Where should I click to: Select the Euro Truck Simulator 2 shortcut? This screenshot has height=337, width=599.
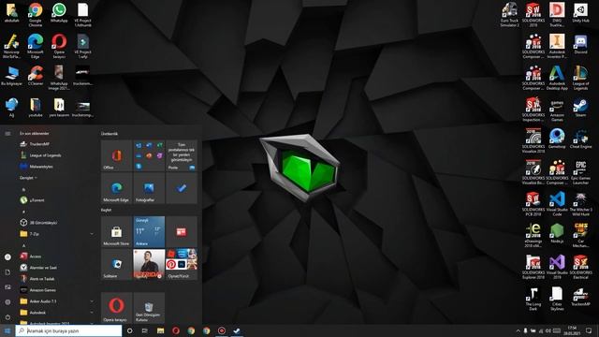[509, 15]
